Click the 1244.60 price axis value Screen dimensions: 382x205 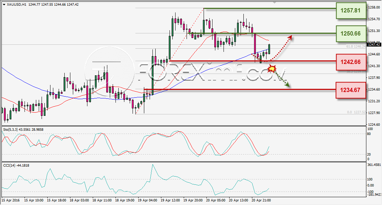pos(374,54)
